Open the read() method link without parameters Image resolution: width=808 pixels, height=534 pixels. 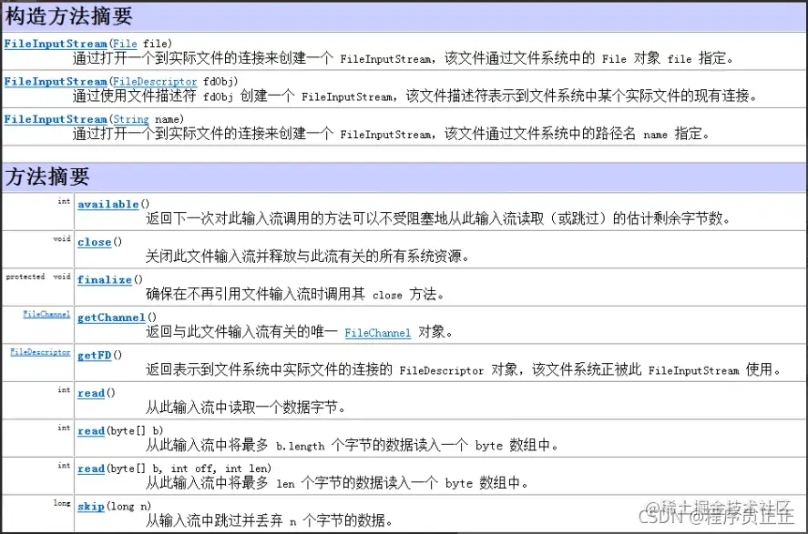(x=91, y=393)
